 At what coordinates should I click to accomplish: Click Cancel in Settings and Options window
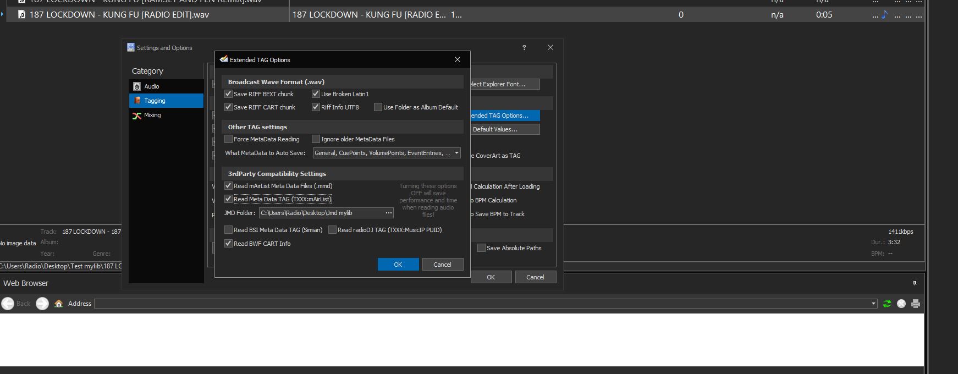click(535, 277)
